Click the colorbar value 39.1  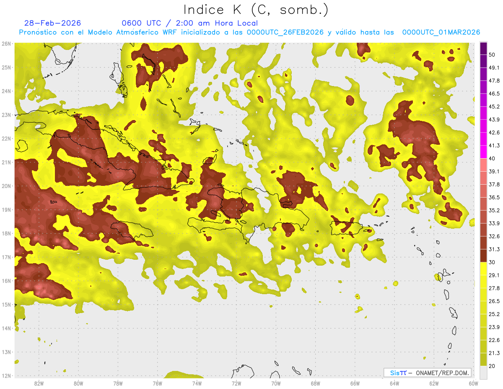[494, 171]
